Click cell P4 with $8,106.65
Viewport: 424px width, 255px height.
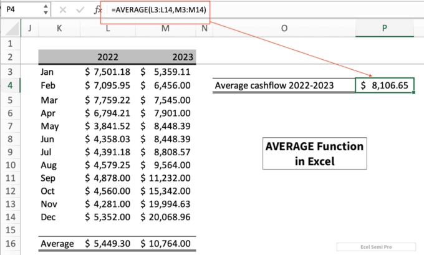(x=384, y=85)
